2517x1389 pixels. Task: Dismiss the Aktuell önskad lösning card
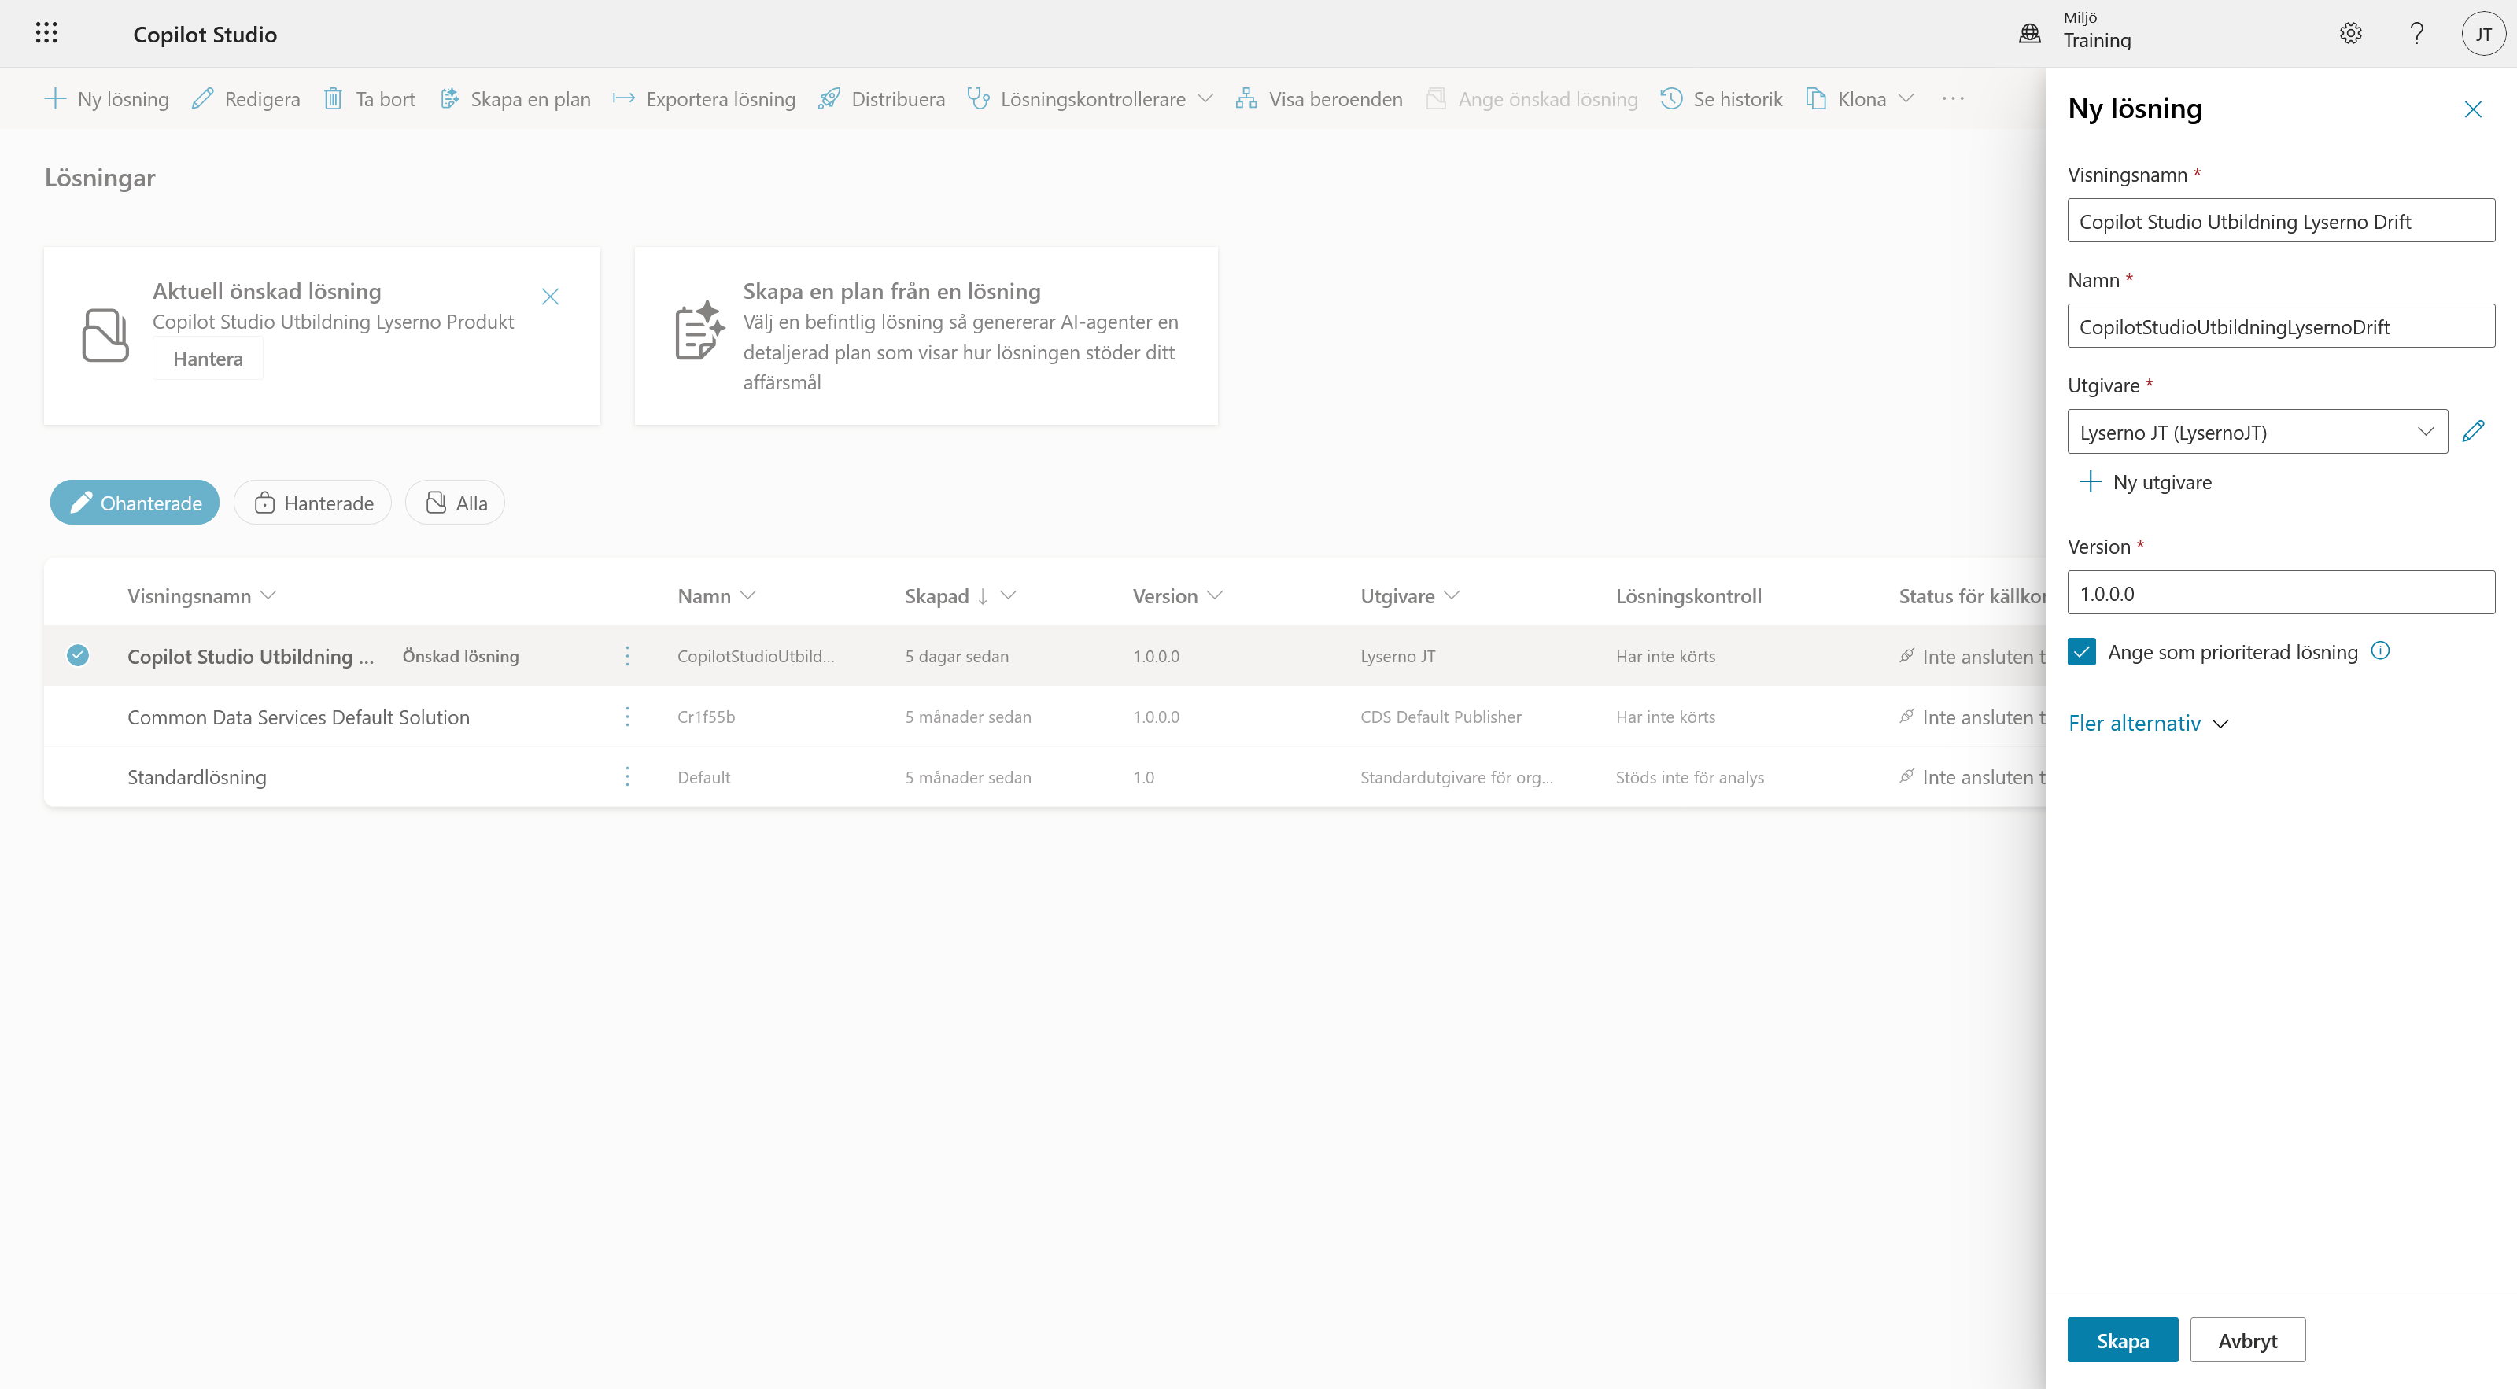[550, 296]
